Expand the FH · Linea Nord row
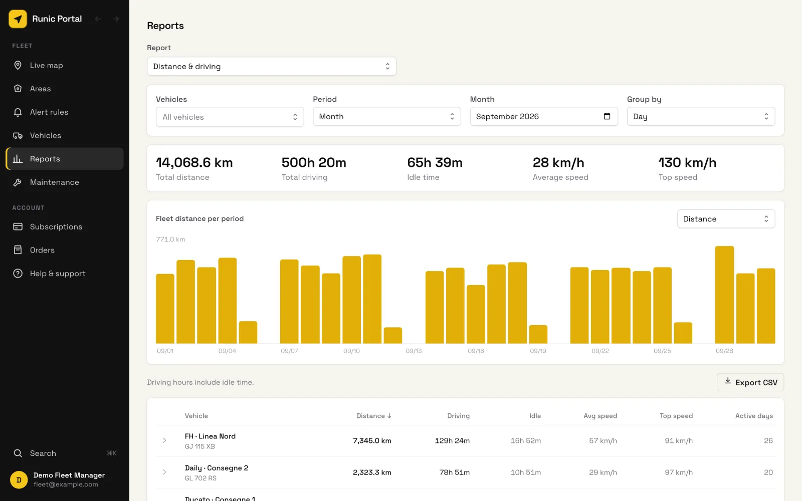802x501 pixels. click(x=164, y=441)
